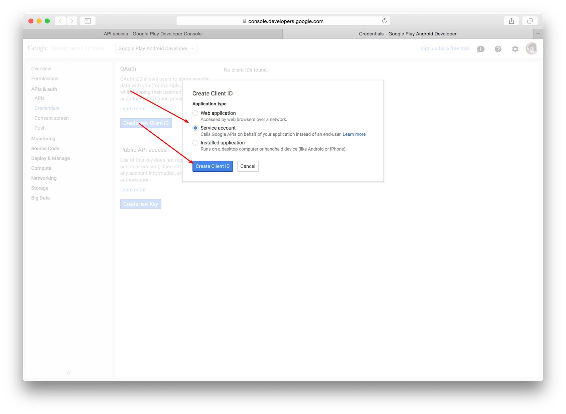
Task: Expand the Compute sidebar section
Action: 41,168
